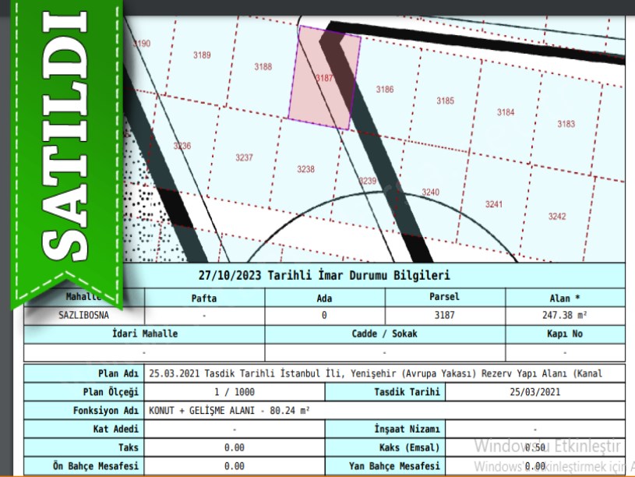
Task: Click the Plan Adı description text
Action: (x=375, y=373)
